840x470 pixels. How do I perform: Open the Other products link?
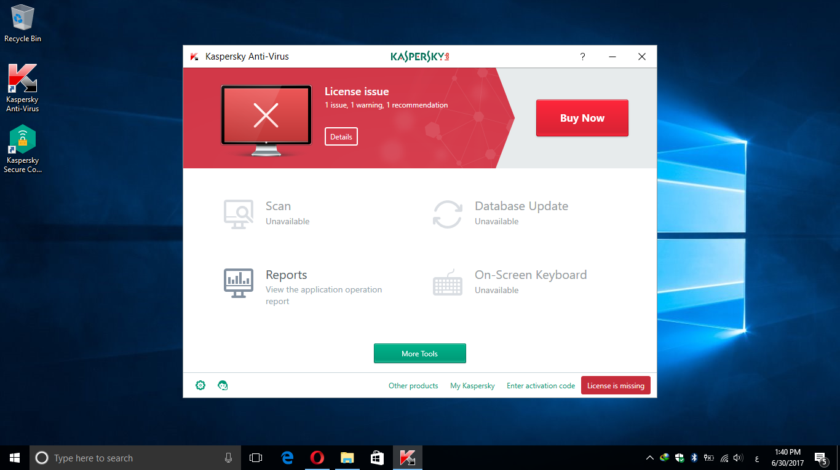pos(413,386)
